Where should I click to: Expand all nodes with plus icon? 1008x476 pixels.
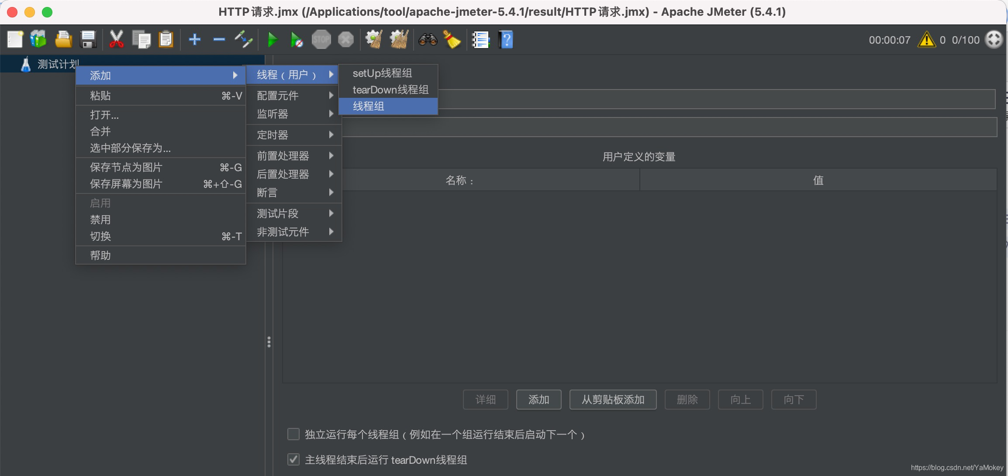tap(195, 40)
